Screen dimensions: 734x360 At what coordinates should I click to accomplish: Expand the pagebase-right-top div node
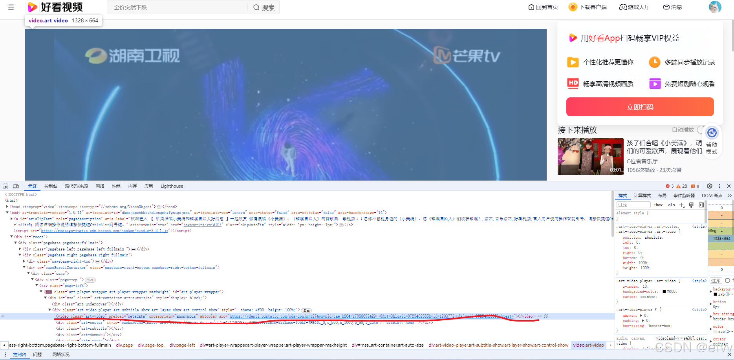click(x=25, y=261)
